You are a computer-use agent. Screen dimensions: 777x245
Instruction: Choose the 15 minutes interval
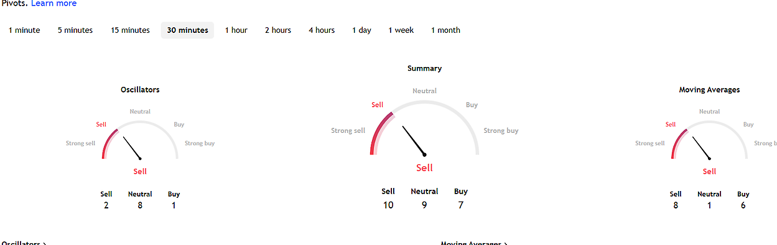click(x=131, y=30)
